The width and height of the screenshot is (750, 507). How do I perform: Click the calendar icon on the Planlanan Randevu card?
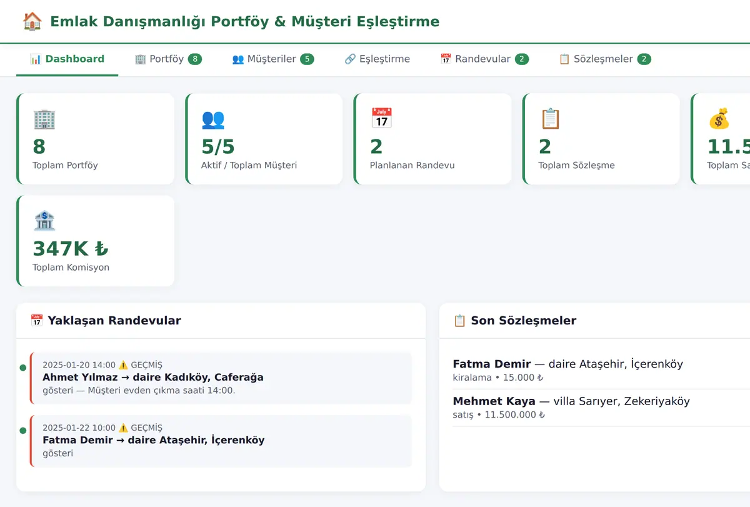[382, 119]
